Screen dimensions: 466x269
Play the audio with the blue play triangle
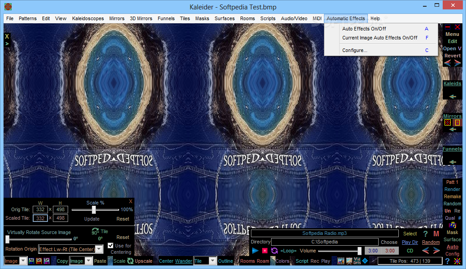pyautogui.click(x=255, y=251)
